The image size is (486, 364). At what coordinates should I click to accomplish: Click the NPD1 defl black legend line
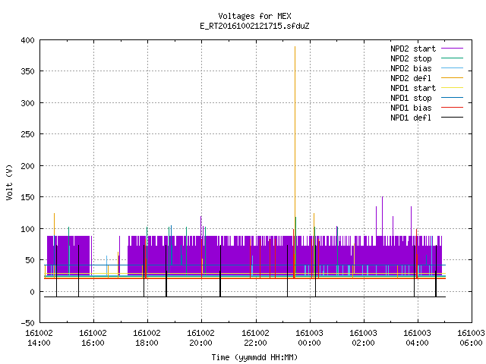pos(452,118)
